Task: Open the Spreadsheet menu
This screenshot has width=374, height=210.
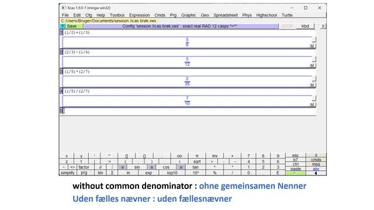Action: (x=226, y=15)
